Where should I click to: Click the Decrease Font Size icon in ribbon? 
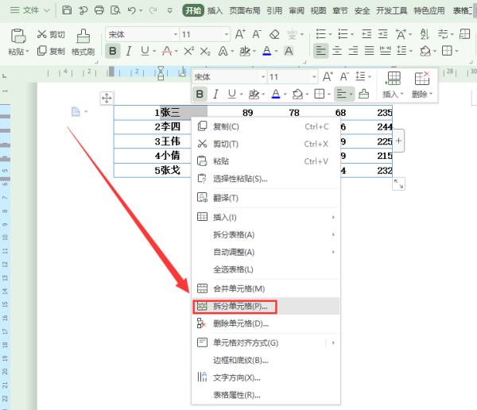257,34
